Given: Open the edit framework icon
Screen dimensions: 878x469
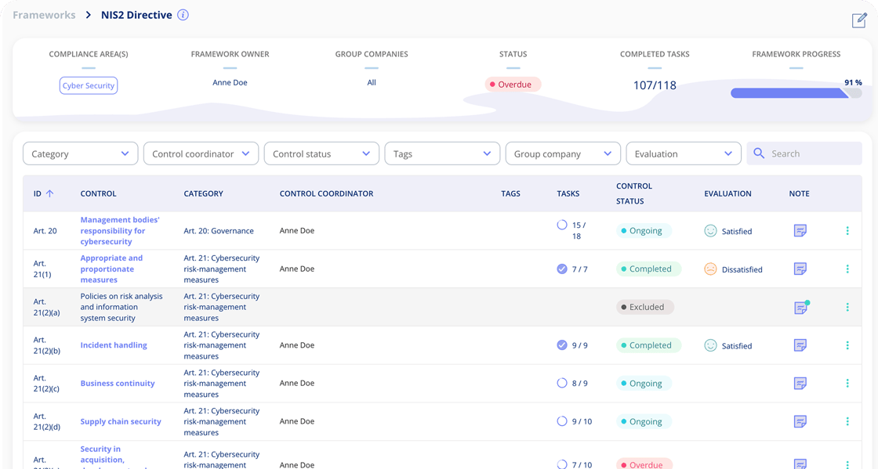Looking at the screenshot, I should pyautogui.click(x=859, y=20).
